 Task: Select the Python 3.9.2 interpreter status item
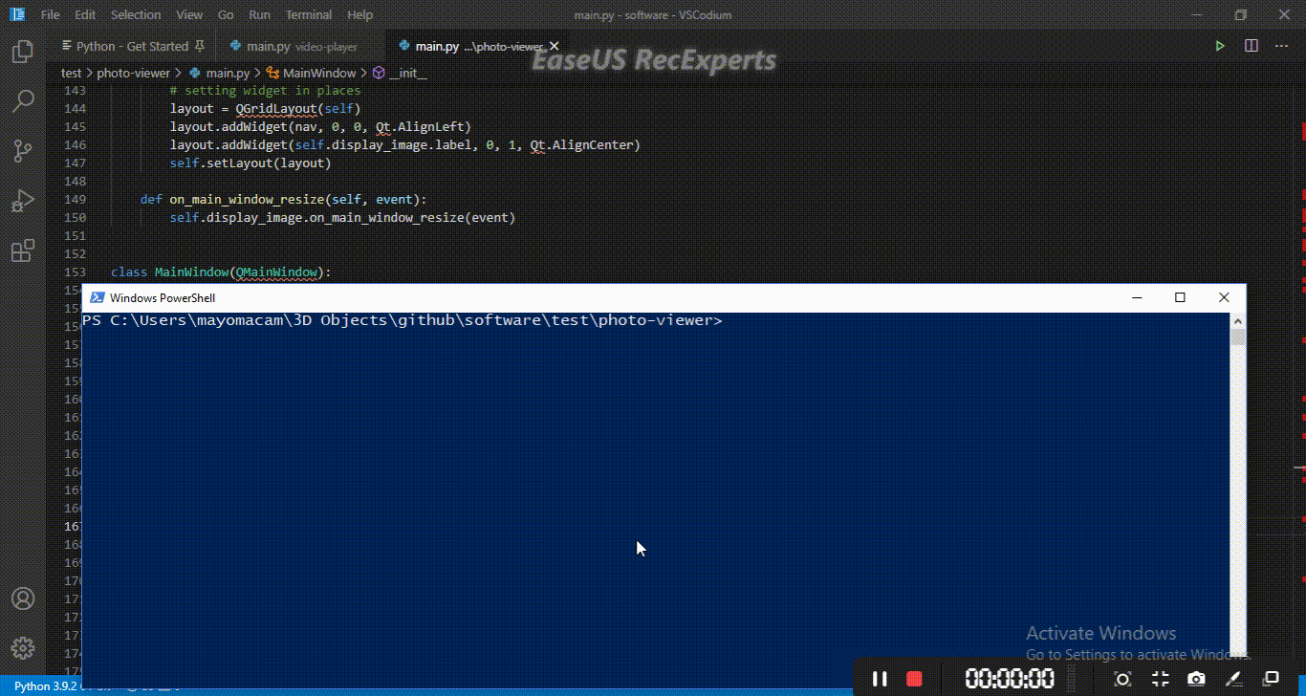pyautogui.click(x=48, y=686)
